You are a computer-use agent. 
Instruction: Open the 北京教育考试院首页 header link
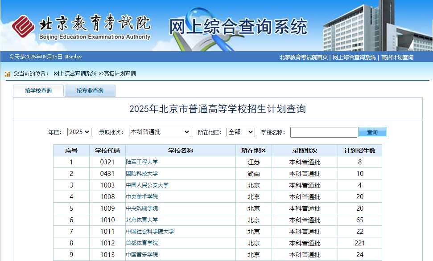point(303,57)
